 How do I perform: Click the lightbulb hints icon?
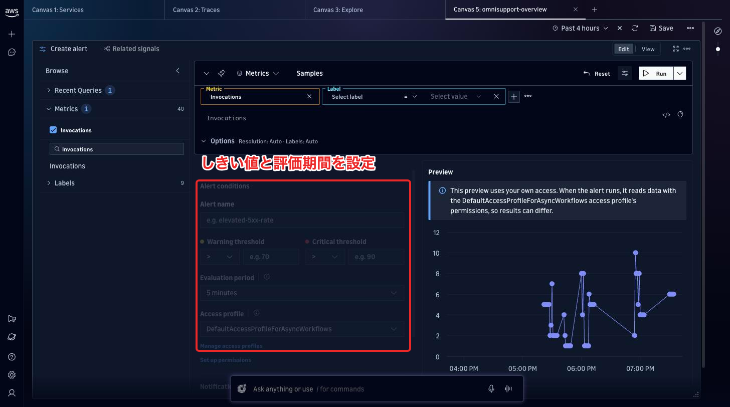pos(680,115)
